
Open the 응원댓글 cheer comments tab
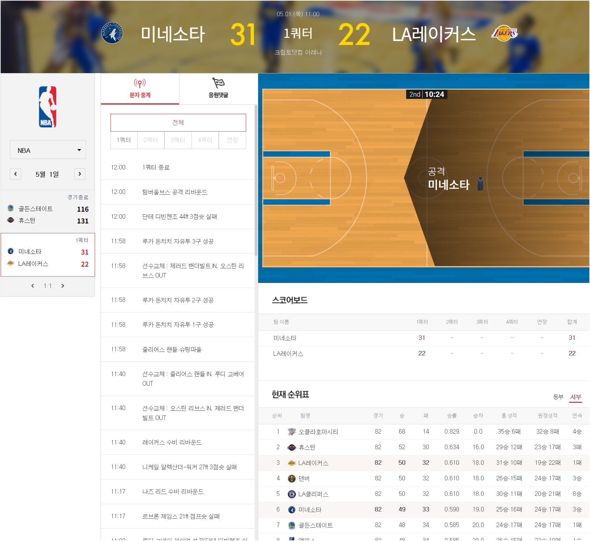[x=218, y=89]
